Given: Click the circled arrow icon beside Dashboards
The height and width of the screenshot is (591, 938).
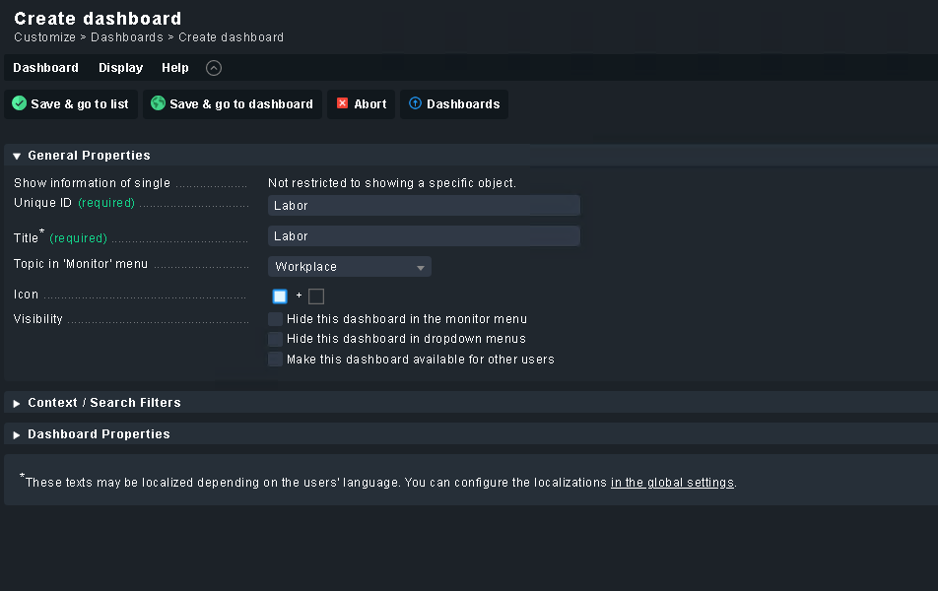Looking at the screenshot, I should click(417, 103).
